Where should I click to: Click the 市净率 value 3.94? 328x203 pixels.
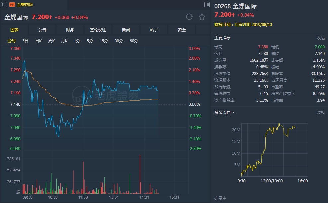321,100
